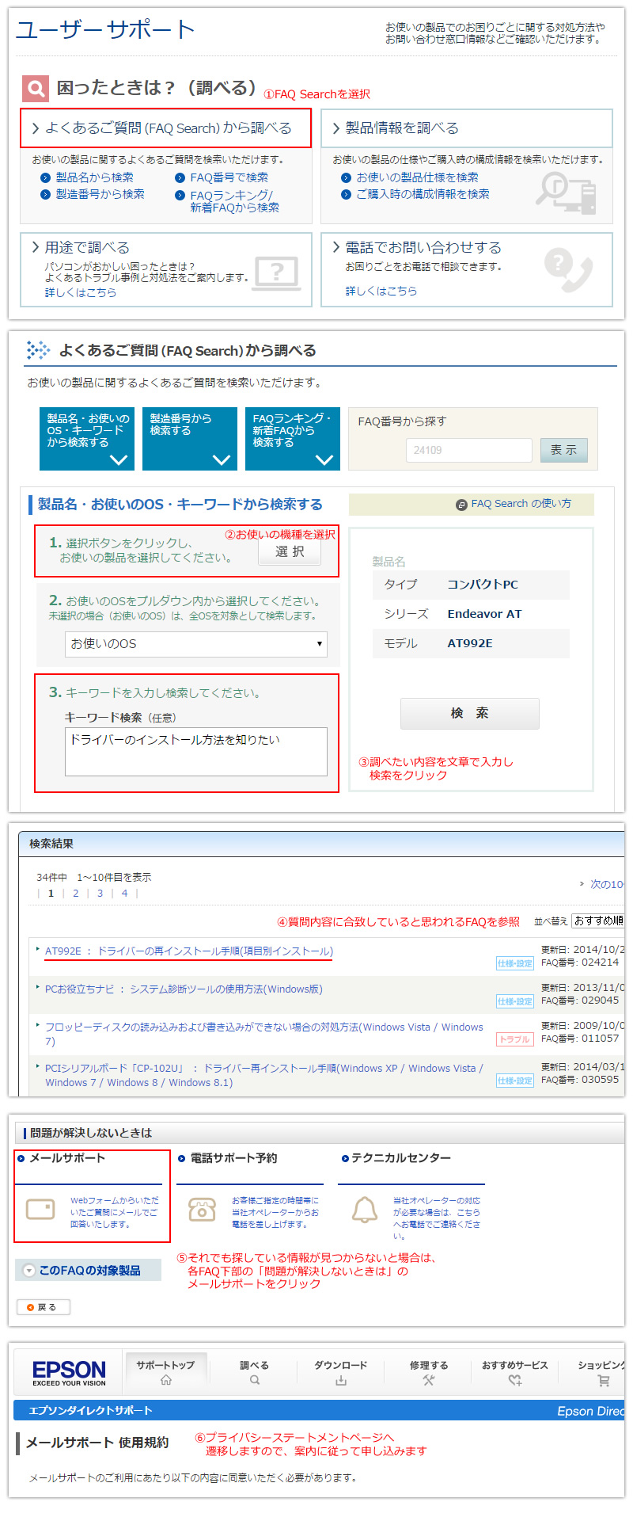633x1521 pixels.
Task: Click the keyword search text area
Action: click(x=196, y=752)
